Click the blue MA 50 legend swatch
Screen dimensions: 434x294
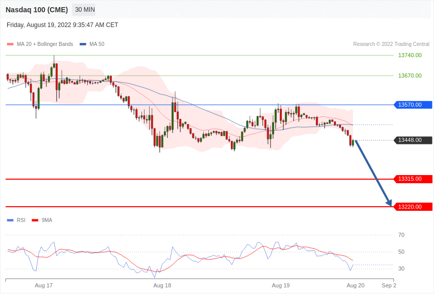[x=83, y=44]
